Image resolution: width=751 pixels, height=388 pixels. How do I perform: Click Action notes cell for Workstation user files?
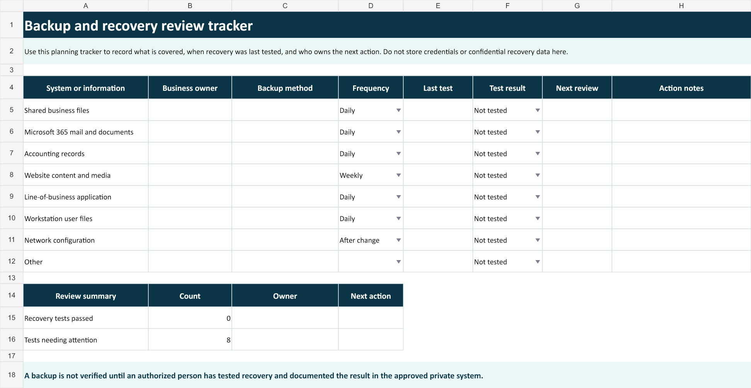(681, 218)
